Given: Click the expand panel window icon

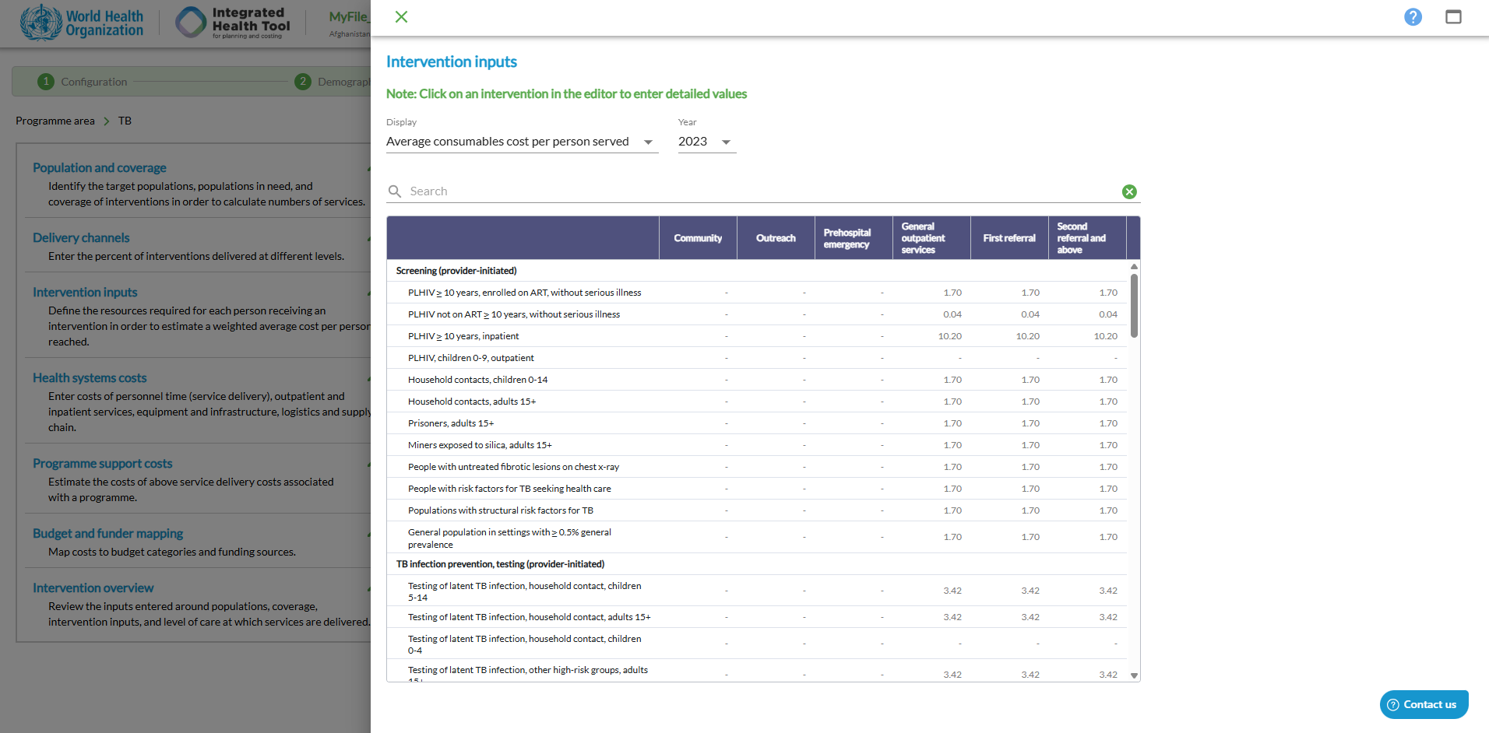Looking at the screenshot, I should coord(1452,17).
